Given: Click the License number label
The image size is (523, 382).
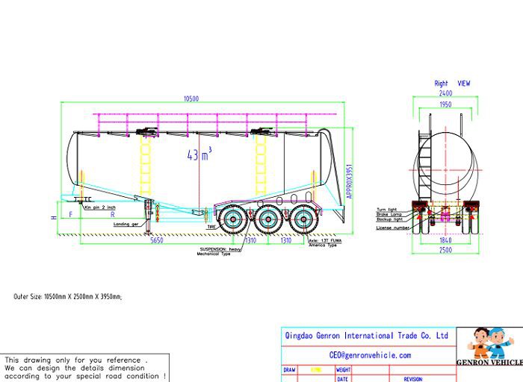Looking at the screenshot, I should (x=392, y=228).
